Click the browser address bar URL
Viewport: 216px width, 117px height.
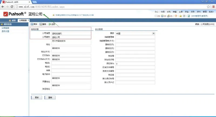coord(42,7)
